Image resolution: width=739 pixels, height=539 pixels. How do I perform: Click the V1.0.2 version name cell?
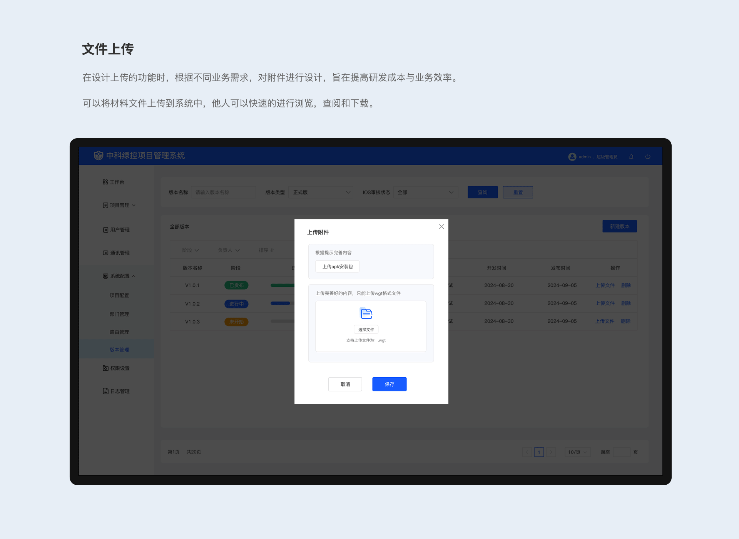(192, 304)
